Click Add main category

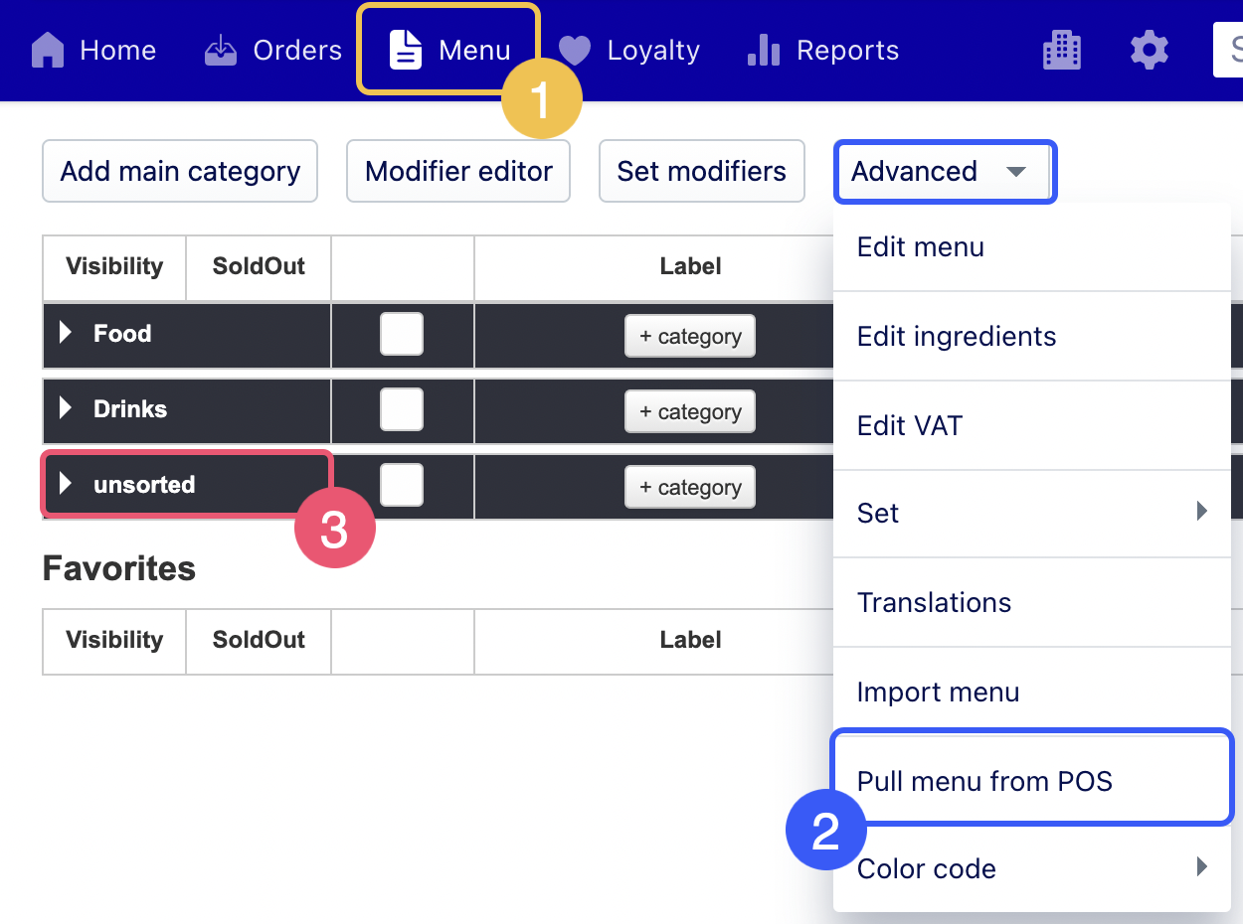[179, 171]
